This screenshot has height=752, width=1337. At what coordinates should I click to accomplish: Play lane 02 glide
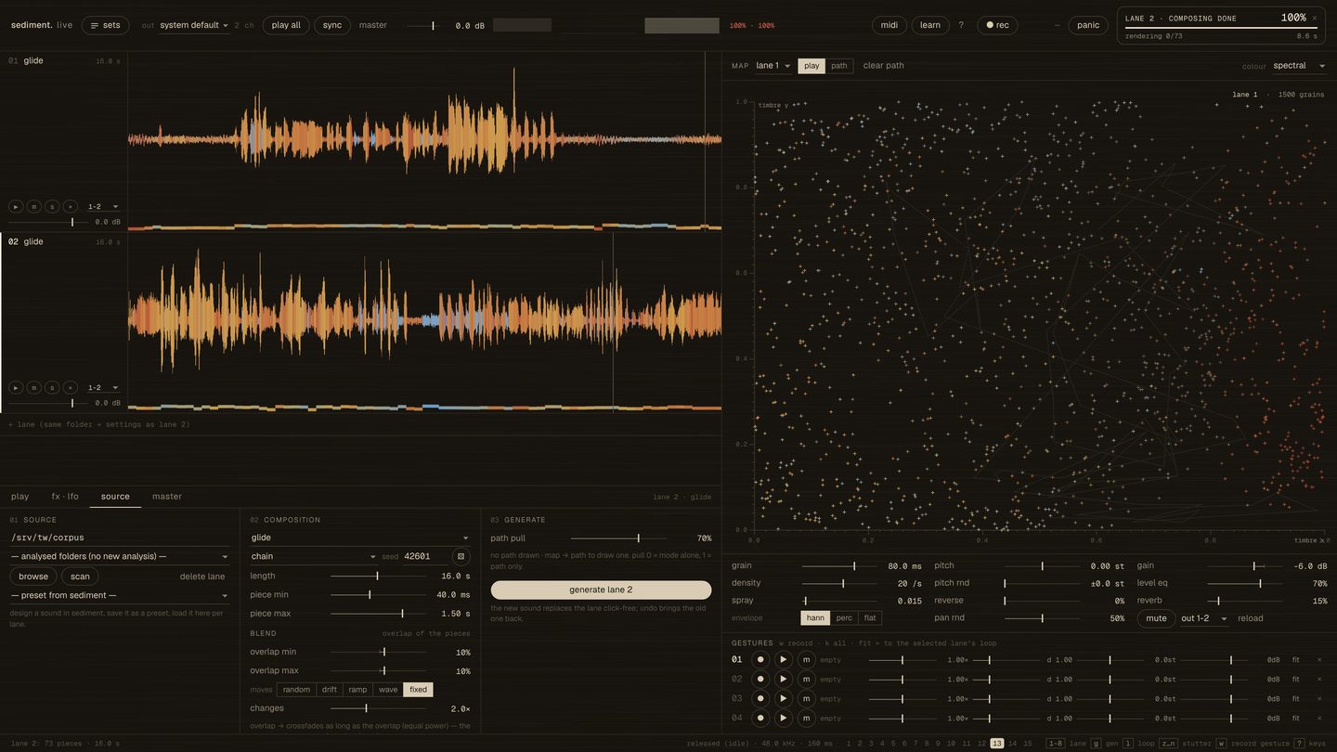coord(16,387)
